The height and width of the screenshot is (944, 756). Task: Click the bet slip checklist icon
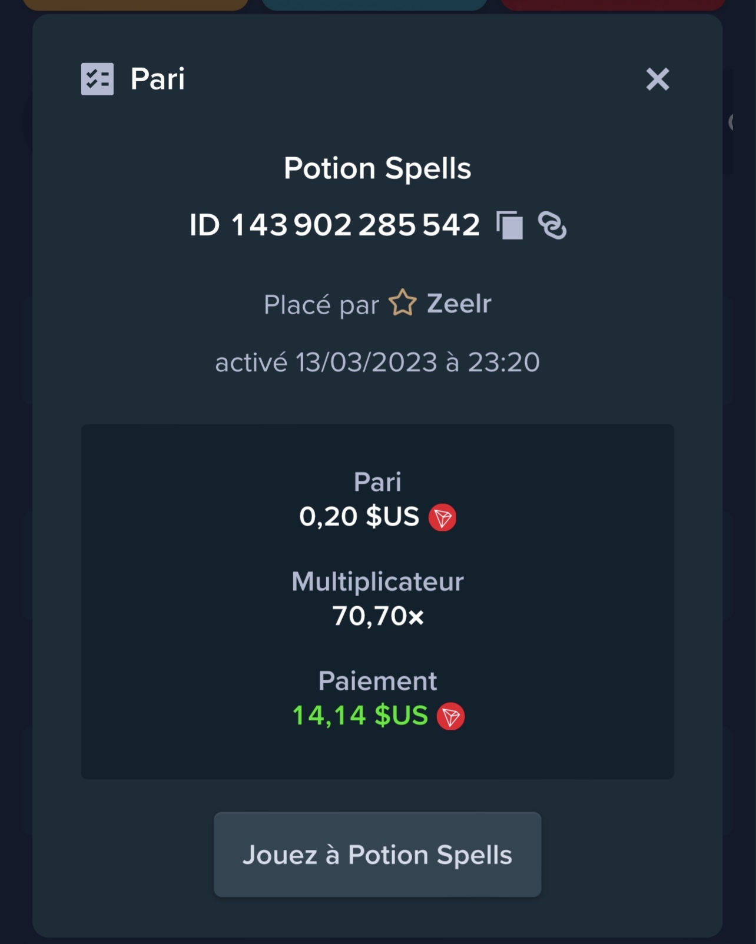97,79
